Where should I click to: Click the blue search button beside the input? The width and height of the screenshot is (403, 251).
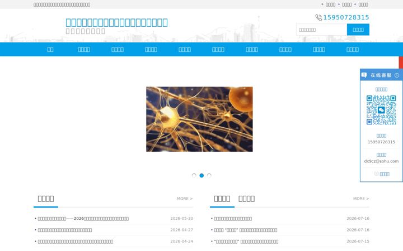click(x=358, y=30)
